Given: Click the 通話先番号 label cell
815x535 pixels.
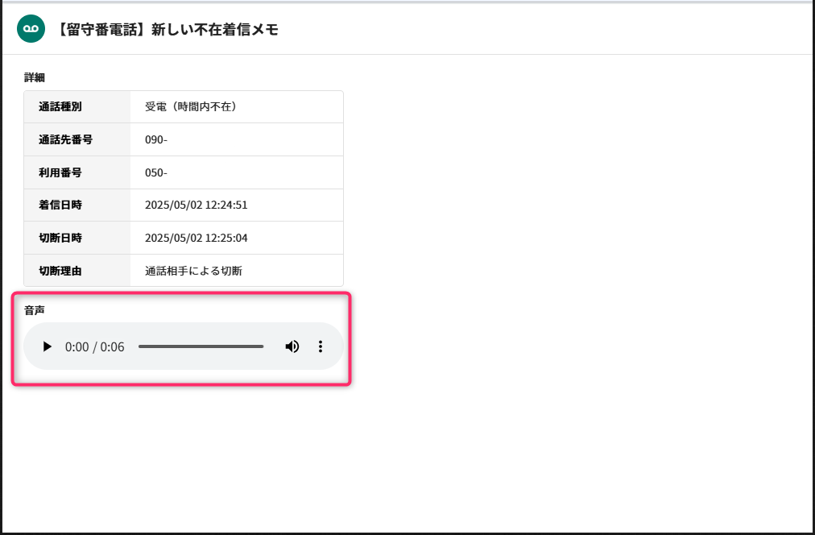Looking at the screenshot, I should [77, 139].
